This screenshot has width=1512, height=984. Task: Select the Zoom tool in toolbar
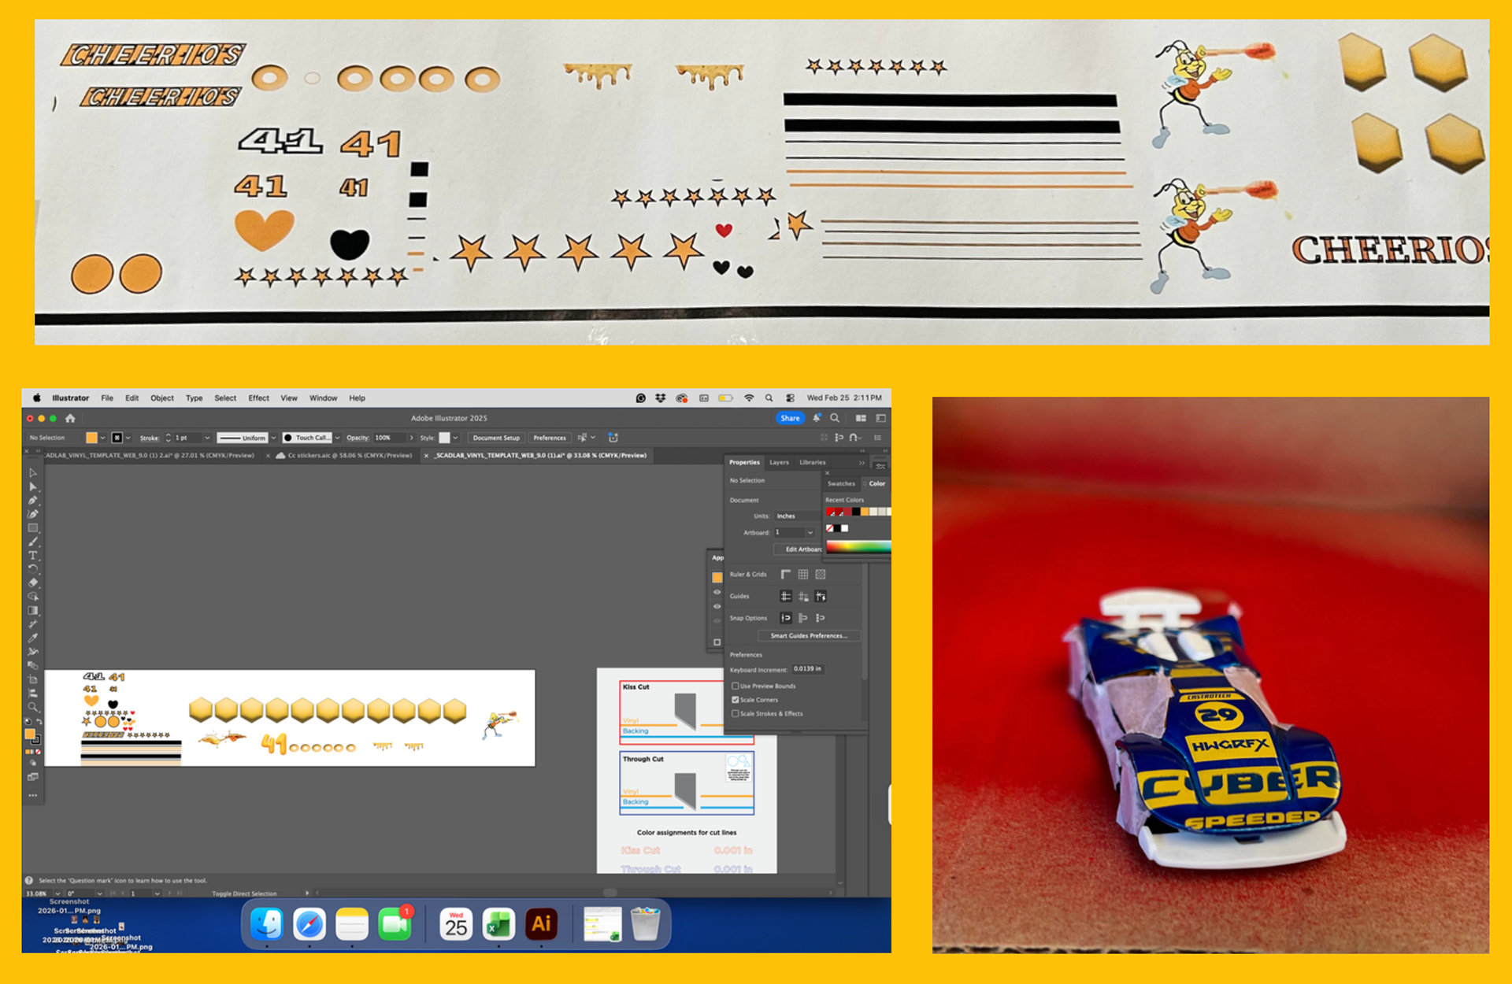click(33, 707)
